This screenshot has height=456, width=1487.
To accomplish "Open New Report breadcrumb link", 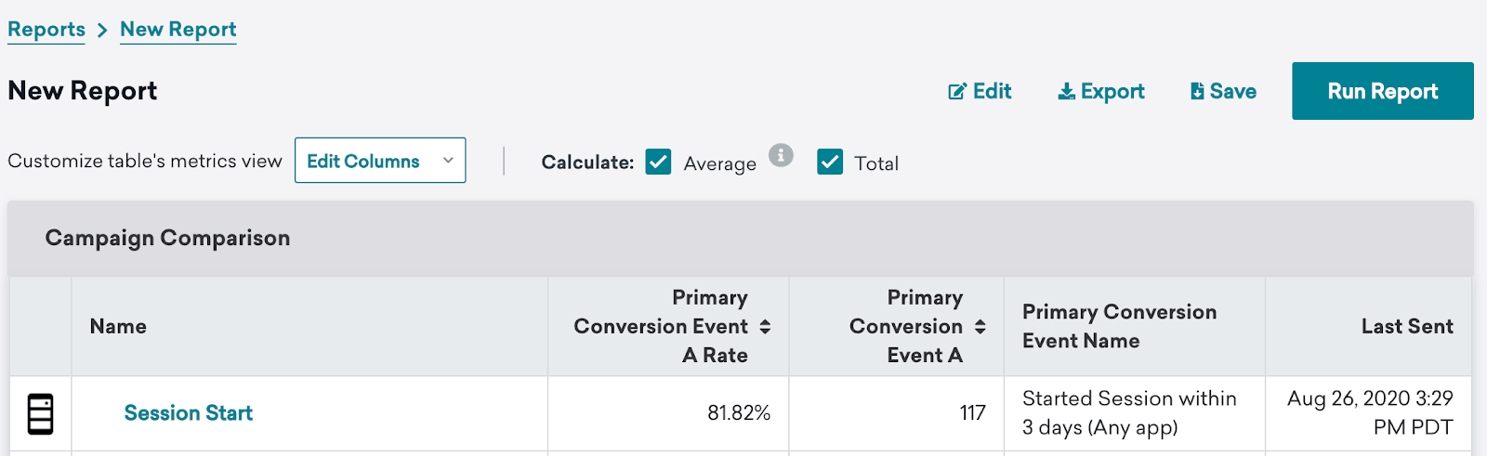I will (x=178, y=30).
